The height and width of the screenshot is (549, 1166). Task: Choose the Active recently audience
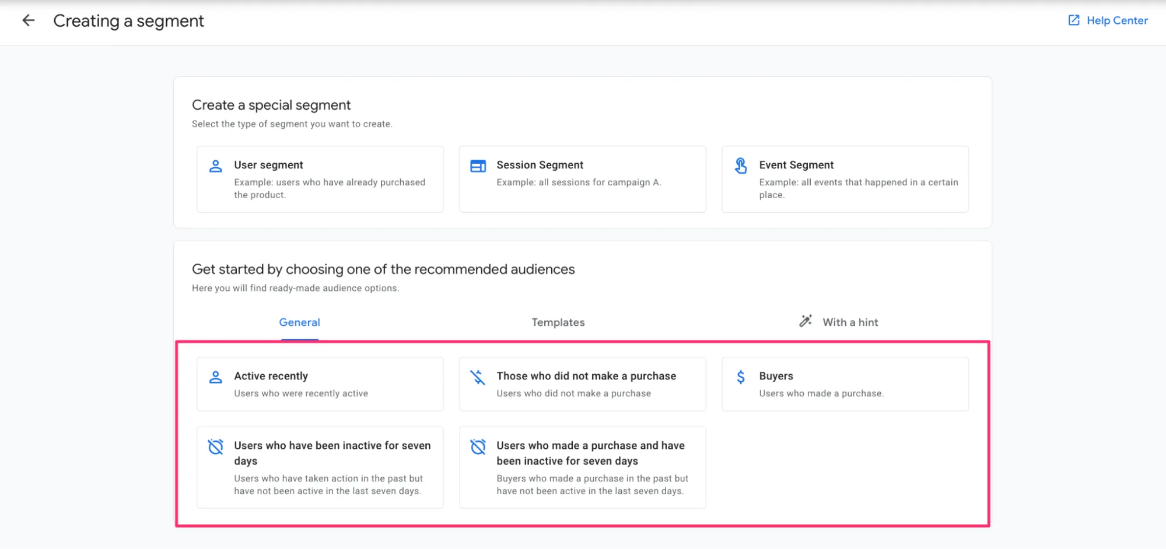tap(320, 383)
